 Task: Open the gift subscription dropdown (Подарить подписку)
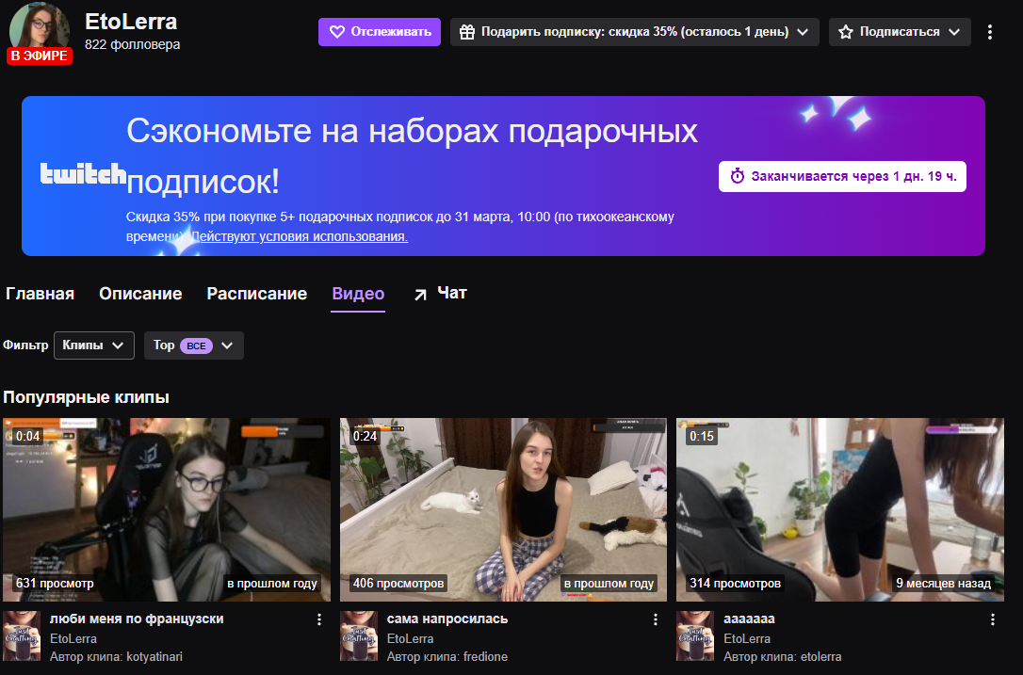pos(635,32)
